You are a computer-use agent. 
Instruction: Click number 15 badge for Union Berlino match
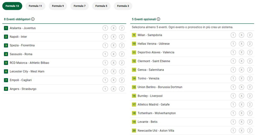[134, 87]
